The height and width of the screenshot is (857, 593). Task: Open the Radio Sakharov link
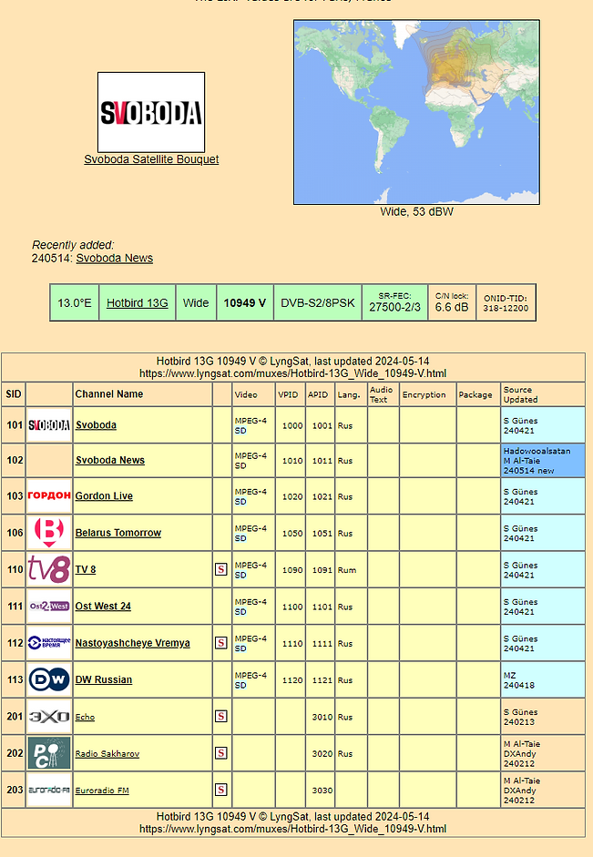click(107, 754)
